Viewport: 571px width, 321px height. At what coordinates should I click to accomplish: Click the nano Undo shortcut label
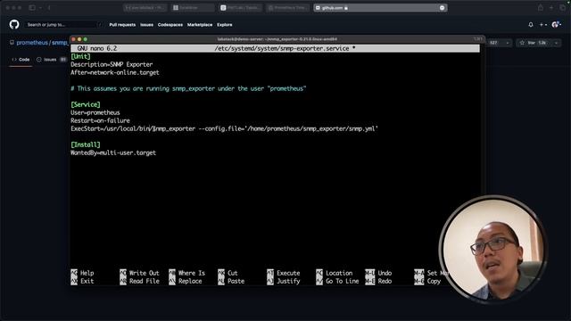(x=385, y=273)
